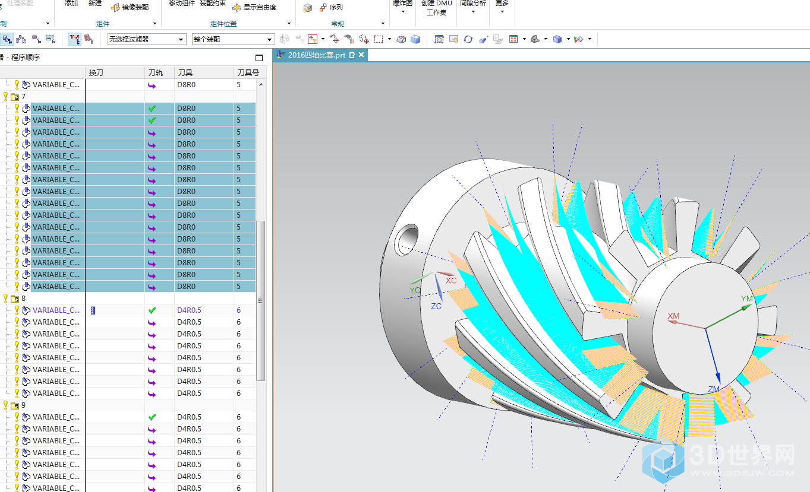The width and height of the screenshot is (810, 492).
Task: Click the stacked-box icon left of 序列
Action: coord(307,8)
